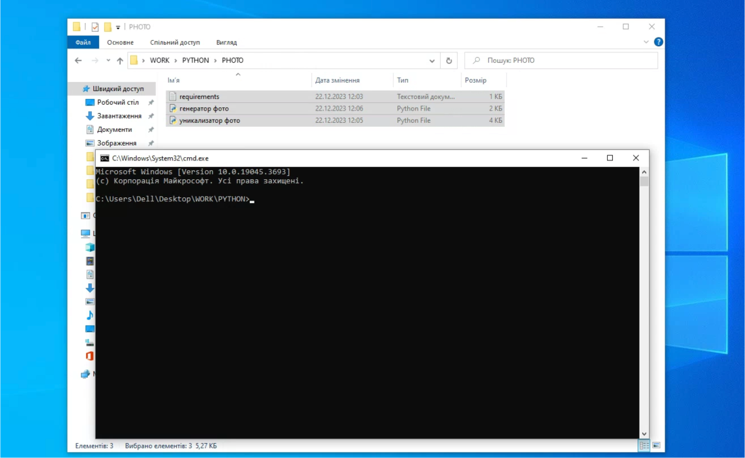Click the pin icon beside Зображення

[x=151, y=143]
